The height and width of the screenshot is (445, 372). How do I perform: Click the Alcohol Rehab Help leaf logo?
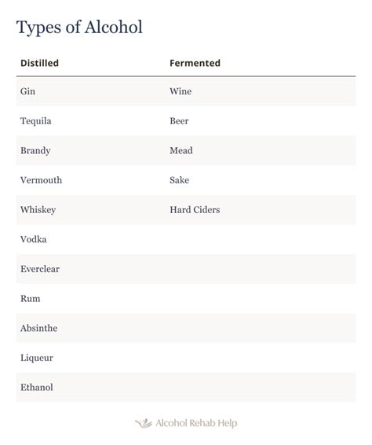click(x=144, y=423)
